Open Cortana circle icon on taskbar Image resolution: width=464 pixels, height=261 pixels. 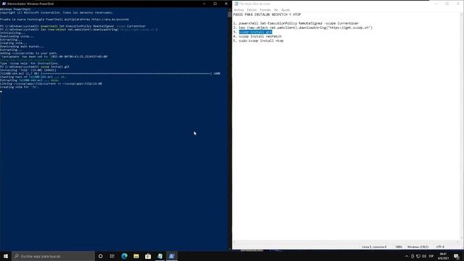click(100, 256)
